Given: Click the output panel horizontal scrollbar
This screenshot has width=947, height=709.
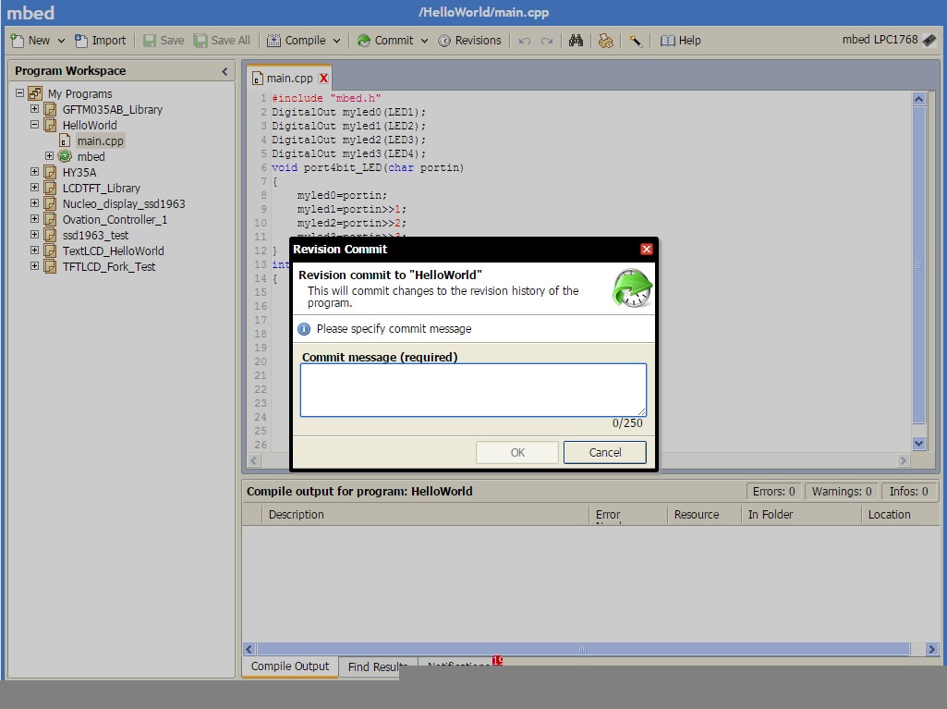Looking at the screenshot, I should (583, 649).
